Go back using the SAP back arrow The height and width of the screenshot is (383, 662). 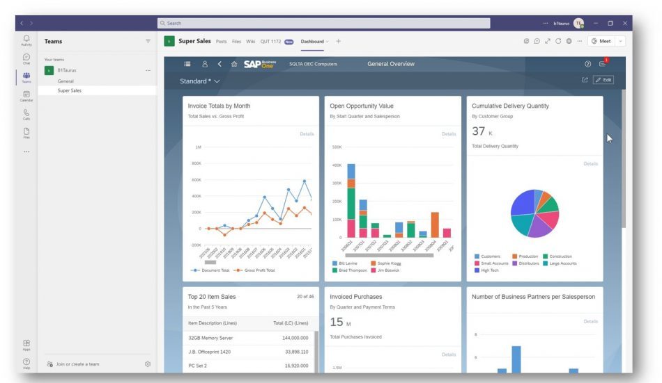(220, 64)
